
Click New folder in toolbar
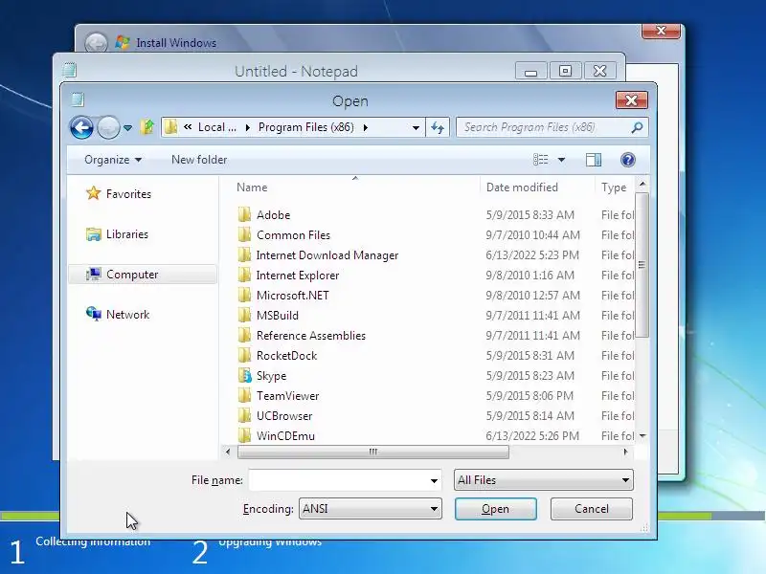(199, 160)
